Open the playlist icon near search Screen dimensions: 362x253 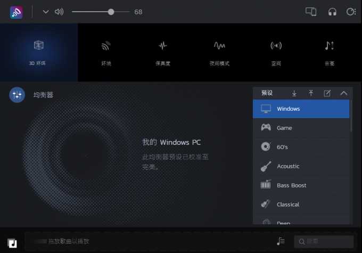coord(281,241)
